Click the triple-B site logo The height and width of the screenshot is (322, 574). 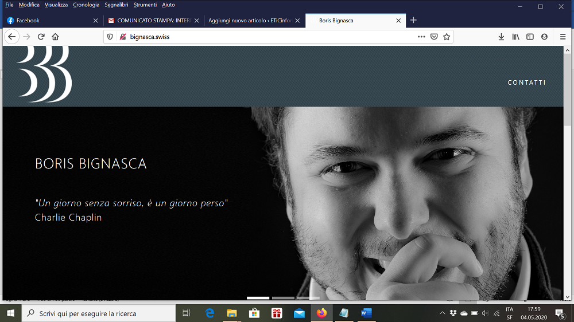45,74
